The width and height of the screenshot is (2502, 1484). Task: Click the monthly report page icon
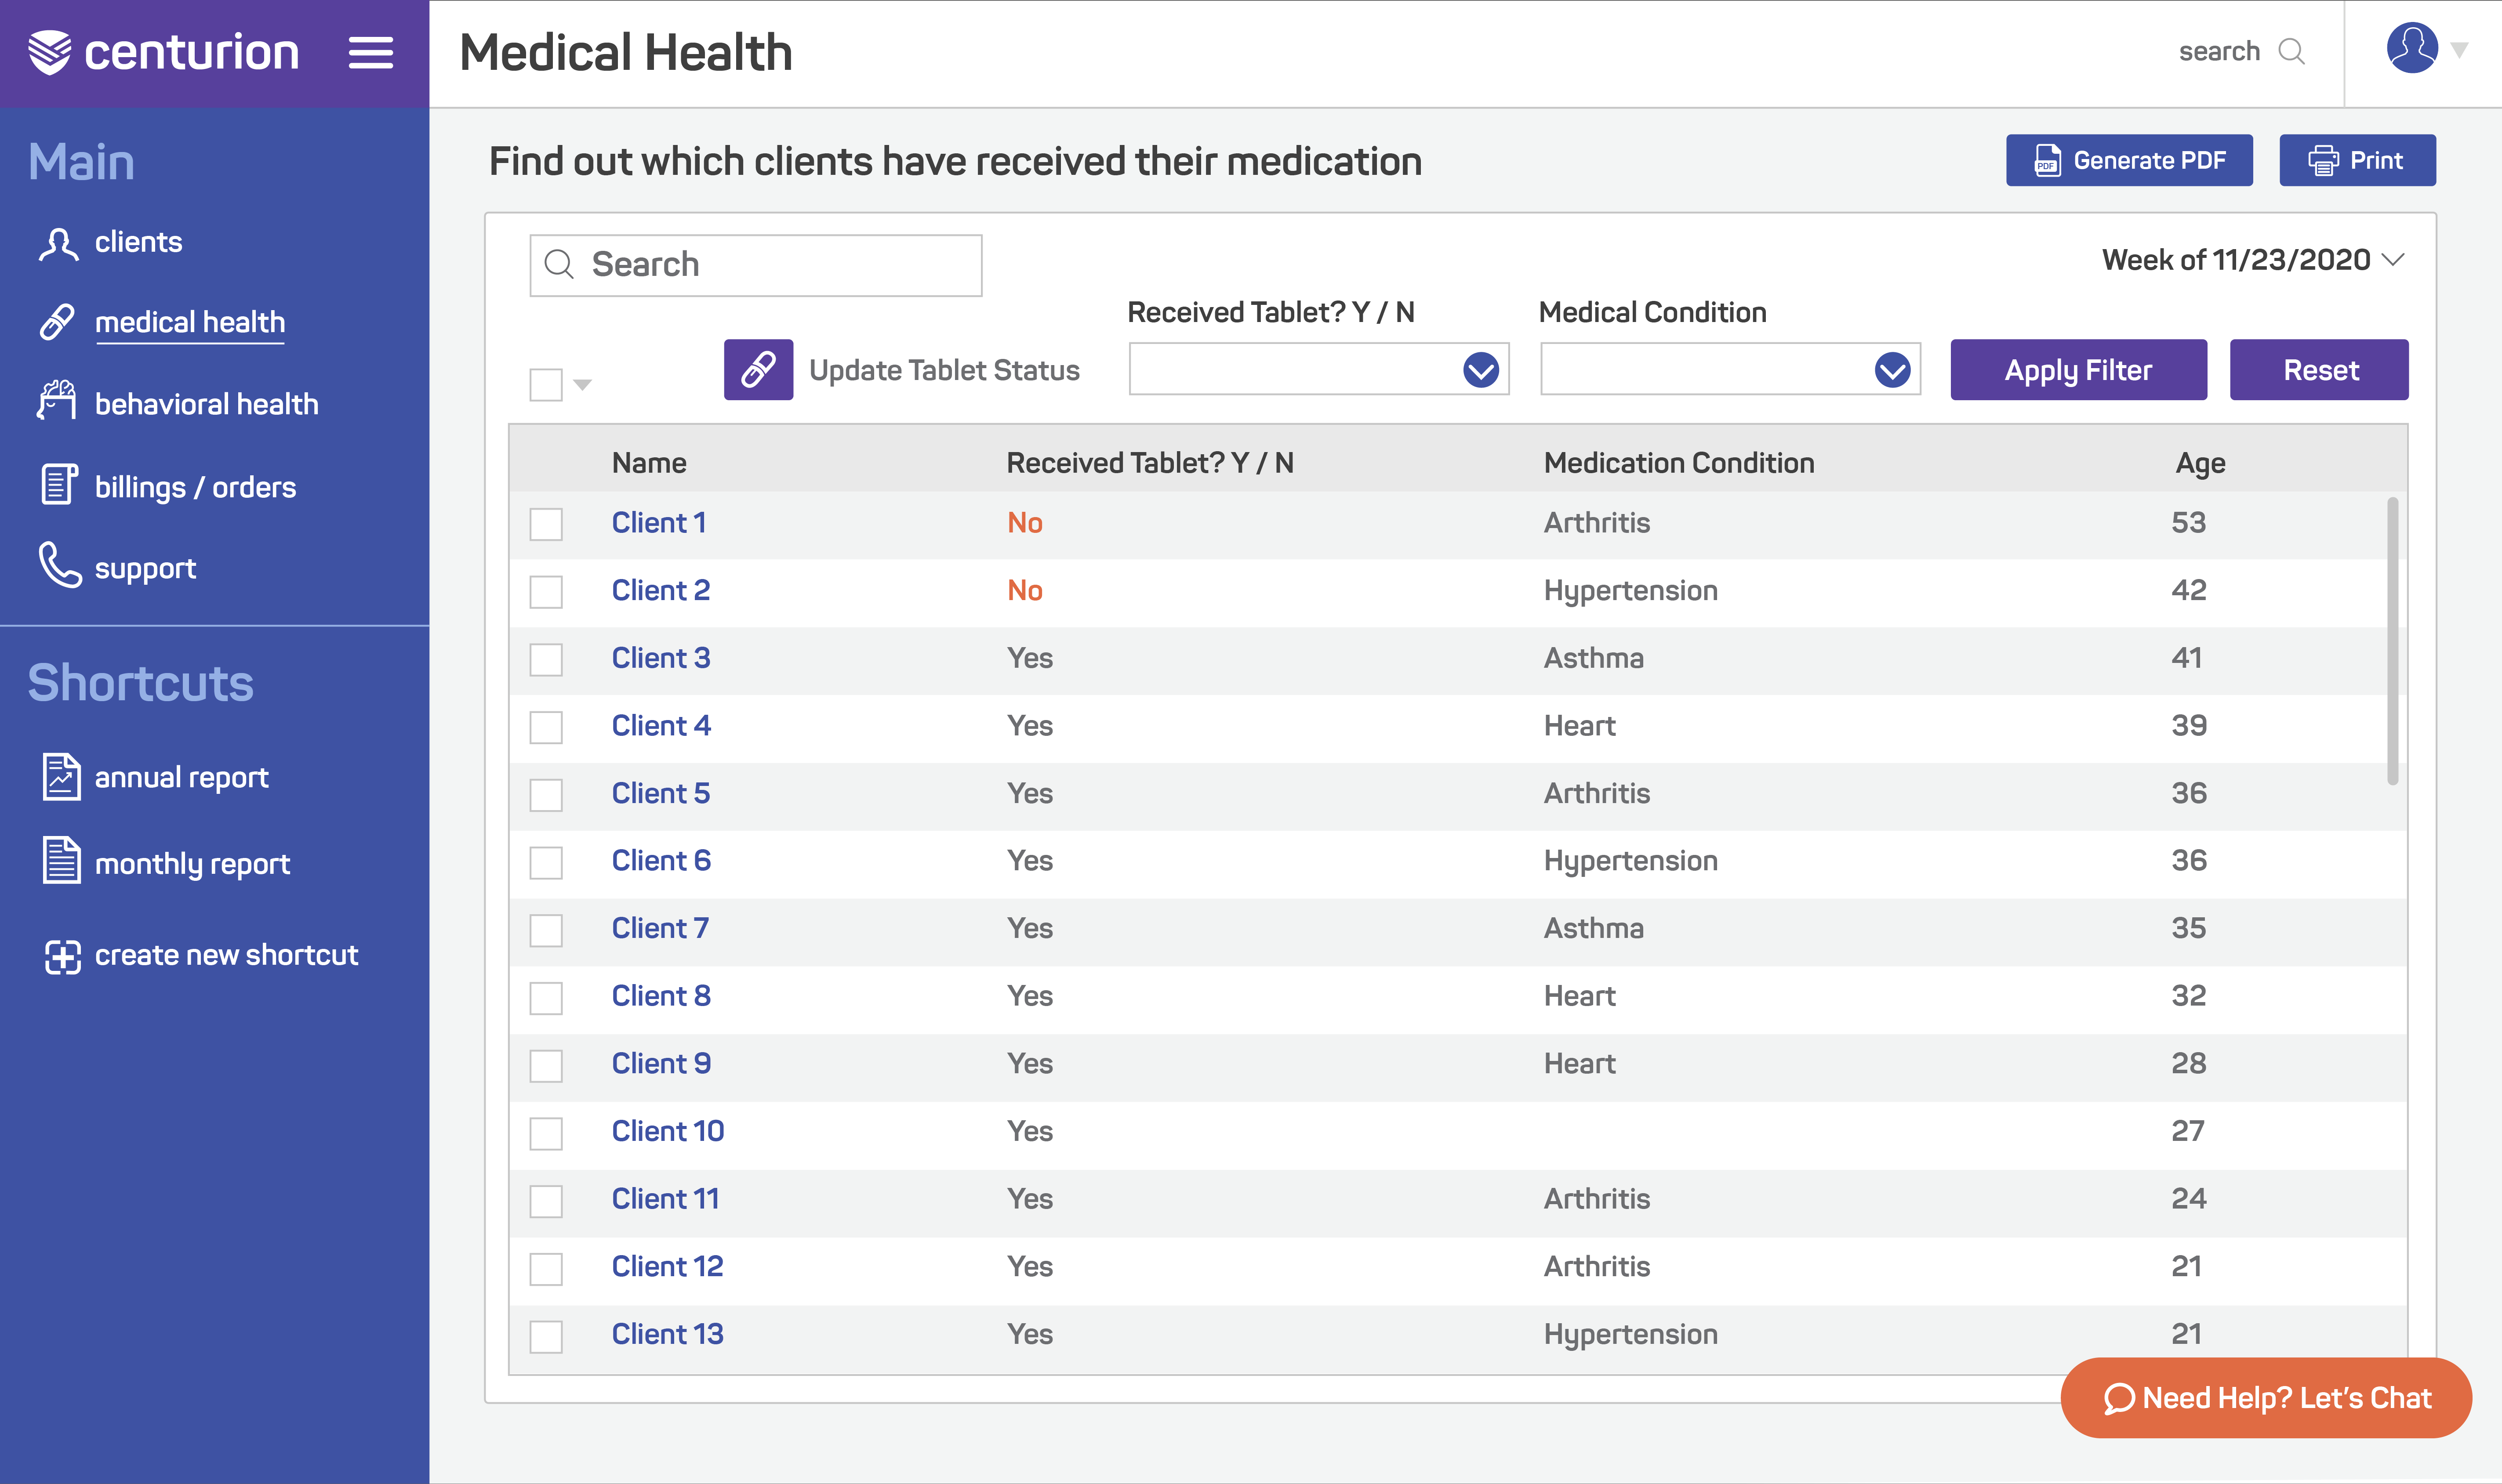point(61,860)
